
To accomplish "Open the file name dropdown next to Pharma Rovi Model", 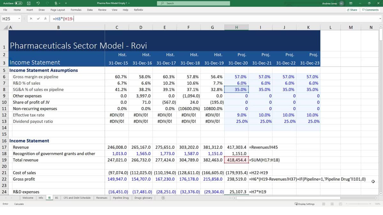I will coord(129,3).
